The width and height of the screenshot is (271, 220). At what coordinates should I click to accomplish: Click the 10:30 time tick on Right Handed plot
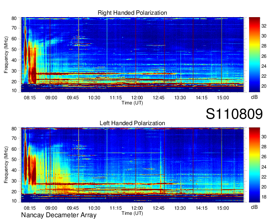tap(94, 98)
